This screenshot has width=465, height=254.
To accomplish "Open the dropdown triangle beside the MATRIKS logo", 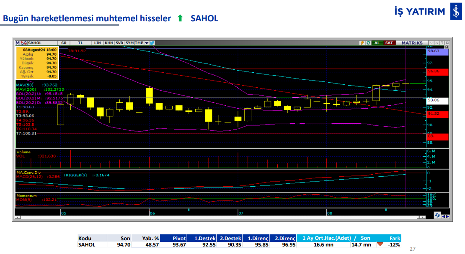I will coord(431,43).
